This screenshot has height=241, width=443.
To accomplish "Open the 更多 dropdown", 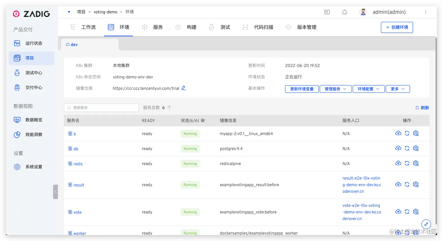I will (398, 89).
